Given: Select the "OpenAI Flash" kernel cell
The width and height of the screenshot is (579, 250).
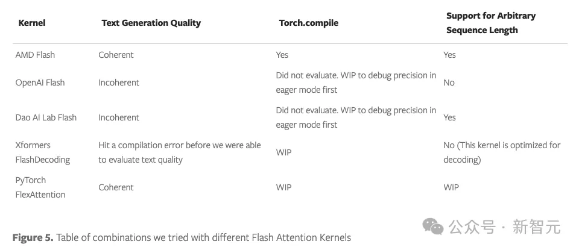Looking at the screenshot, I should click(x=40, y=83).
